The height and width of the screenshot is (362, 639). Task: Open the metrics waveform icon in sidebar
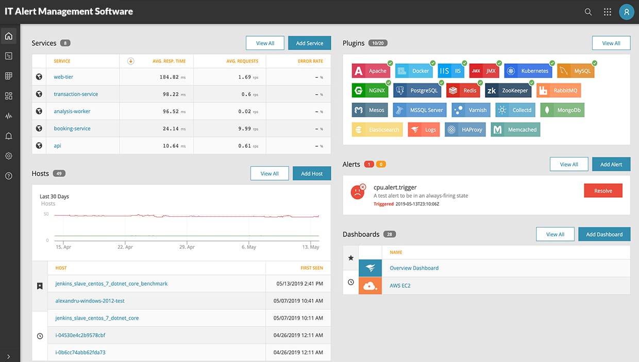click(9, 116)
